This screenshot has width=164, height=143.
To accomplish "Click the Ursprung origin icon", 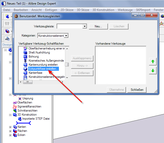I will [x=20, y=98].
